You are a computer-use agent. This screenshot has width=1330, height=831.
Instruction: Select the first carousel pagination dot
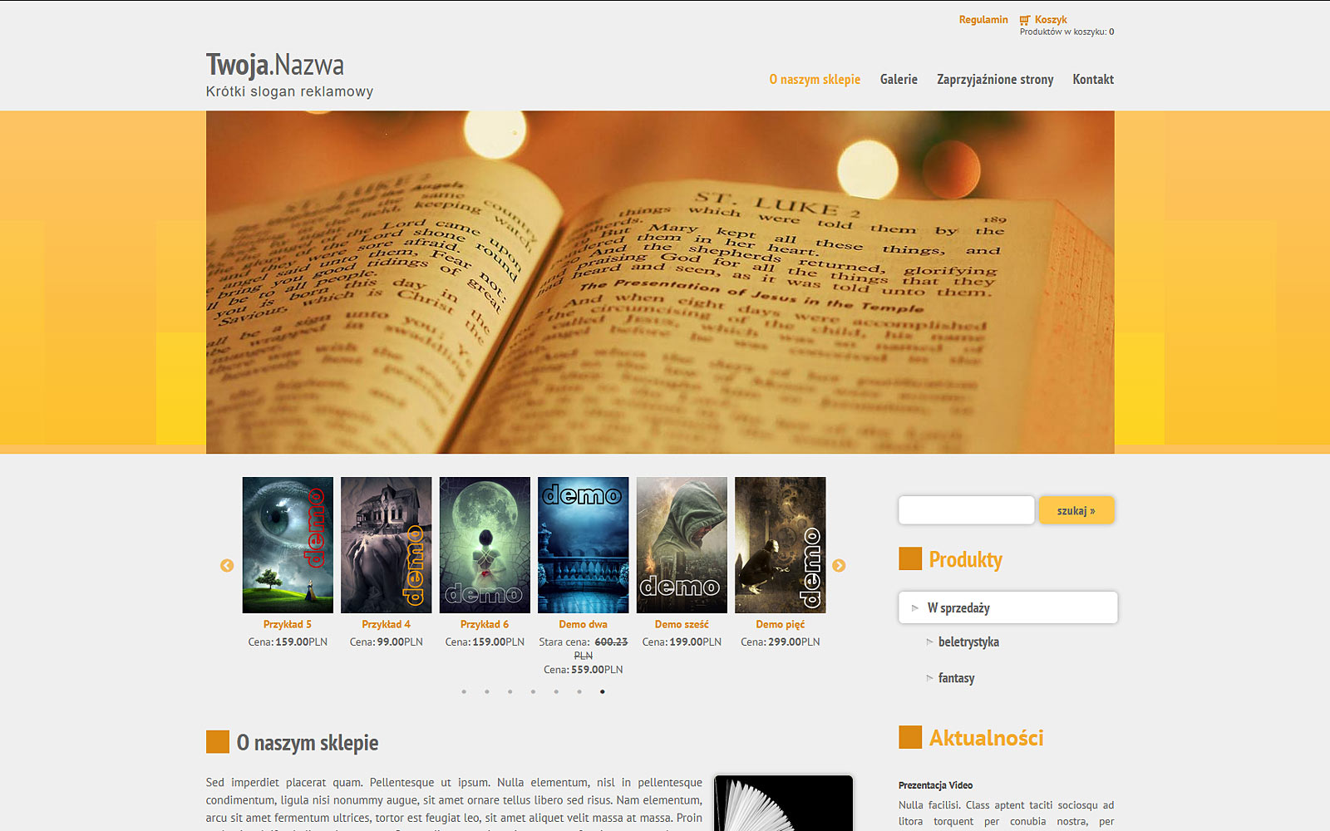(x=464, y=691)
